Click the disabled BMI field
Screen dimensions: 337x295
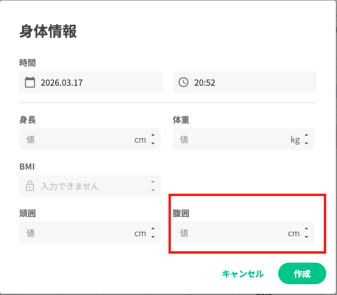(x=90, y=186)
